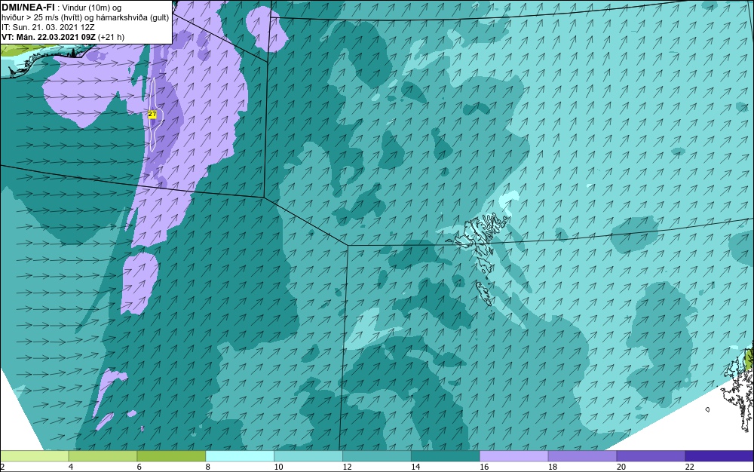The width and height of the screenshot is (754, 472).
Task: Pick the 12–14 m/s medium teal legend swatch
Action: 377,456
